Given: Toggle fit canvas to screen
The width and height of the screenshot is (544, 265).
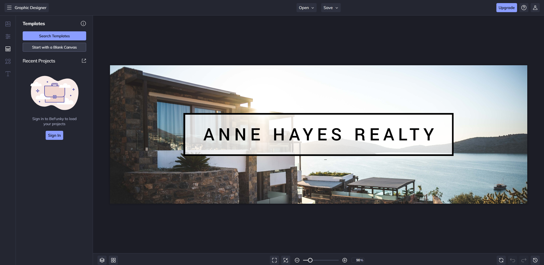Looking at the screenshot, I should click(x=286, y=260).
